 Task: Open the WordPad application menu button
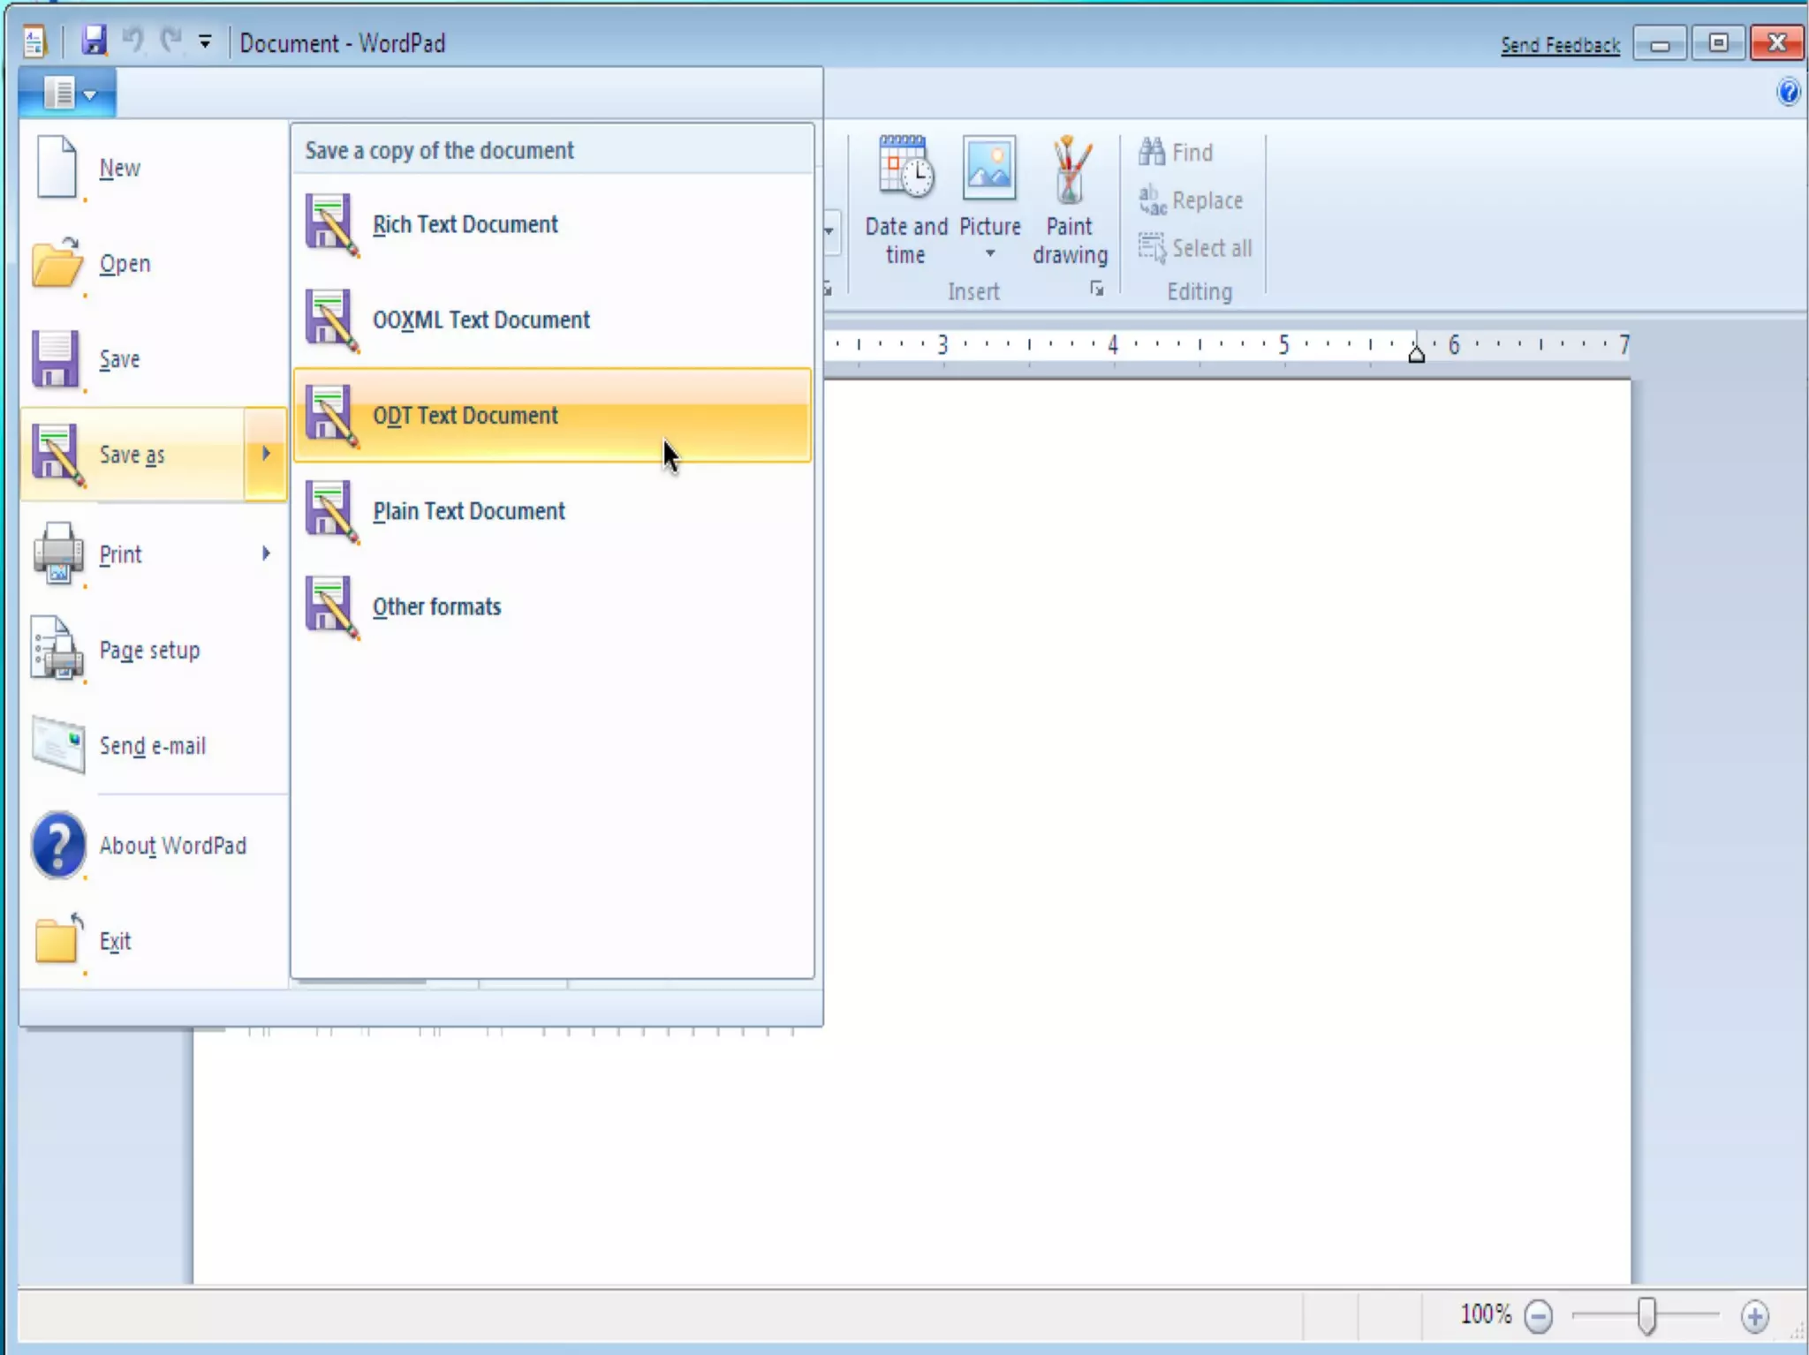click(x=68, y=93)
